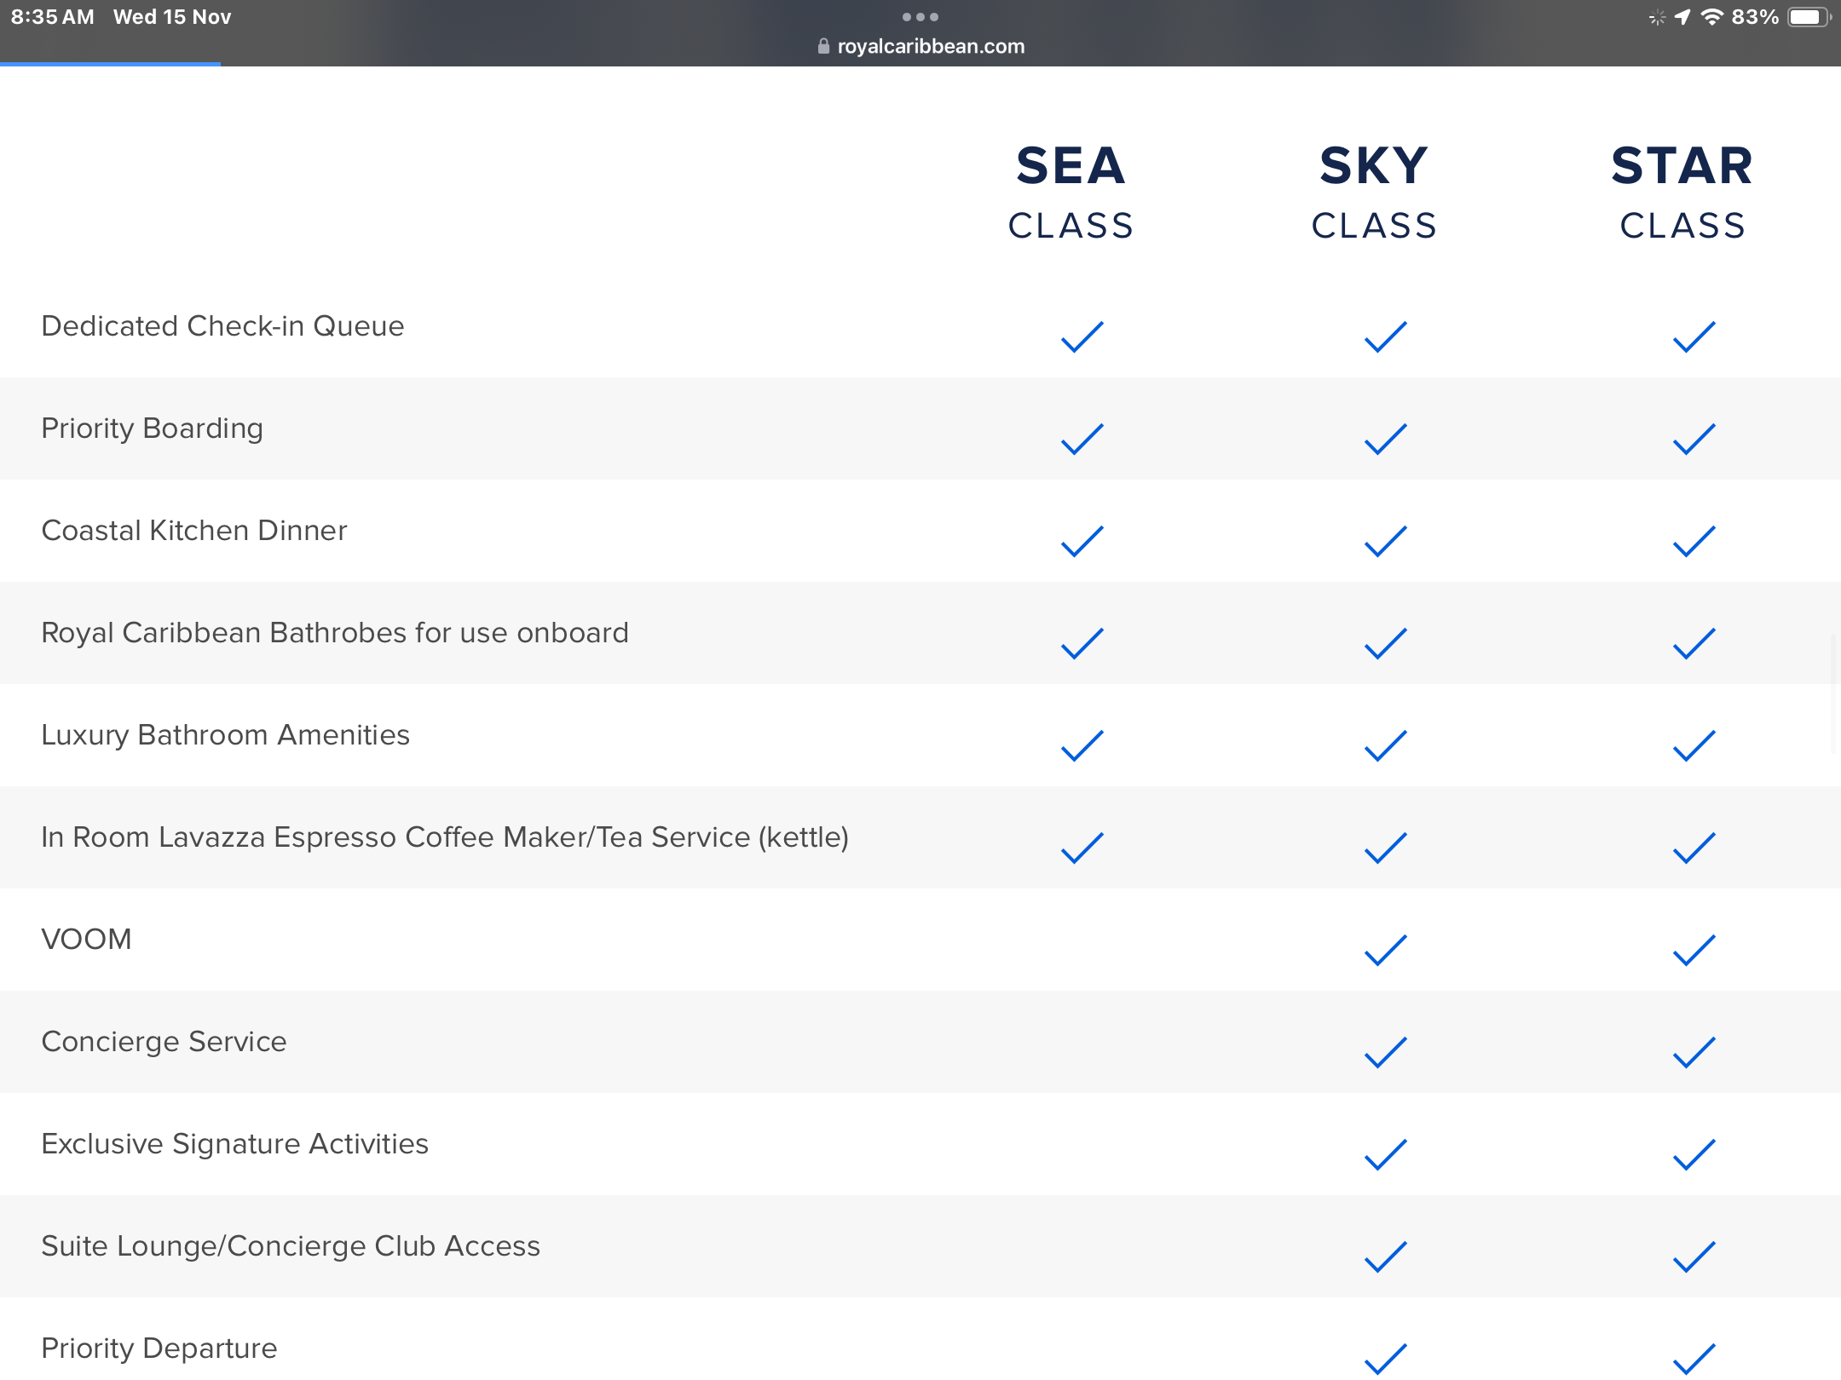Viewport: 1841px width, 1380px height.
Task: Click Sky Class checkmark for Coastal Kitchen Dinner
Action: (1386, 541)
